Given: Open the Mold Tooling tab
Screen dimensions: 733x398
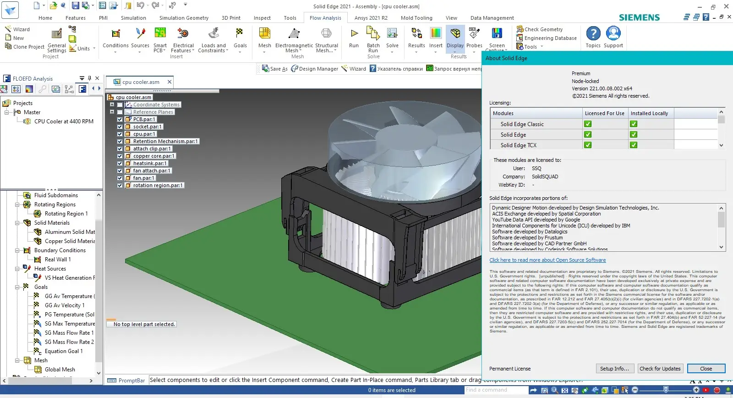Looking at the screenshot, I should [416, 18].
